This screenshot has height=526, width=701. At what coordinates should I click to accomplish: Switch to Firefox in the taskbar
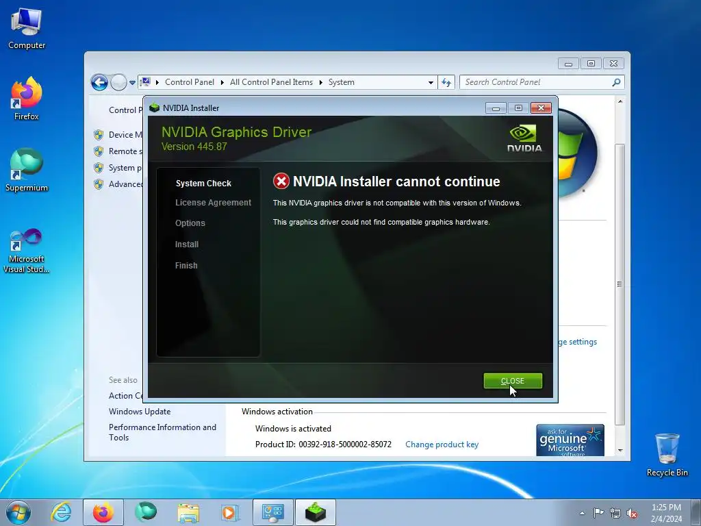103,512
